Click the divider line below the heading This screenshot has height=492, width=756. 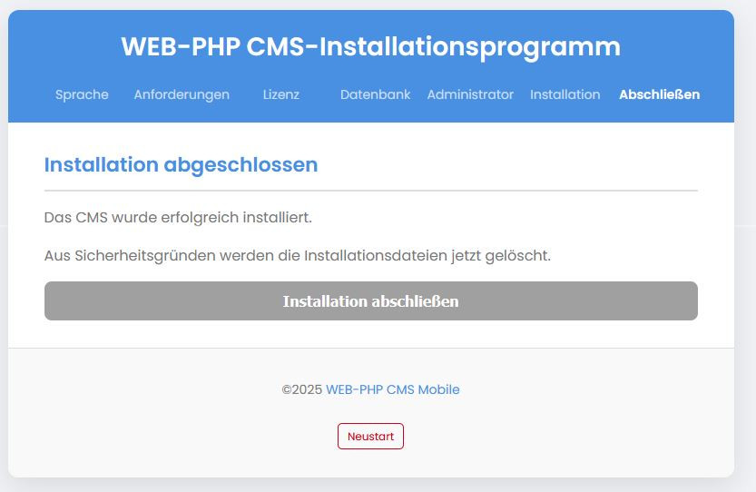point(371,191)
